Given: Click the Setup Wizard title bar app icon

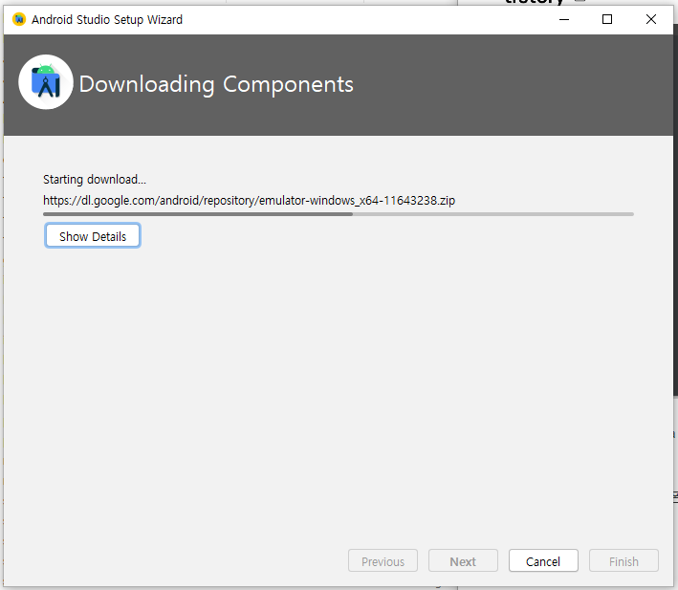Looking at the screenshot, I should (19, 19).
